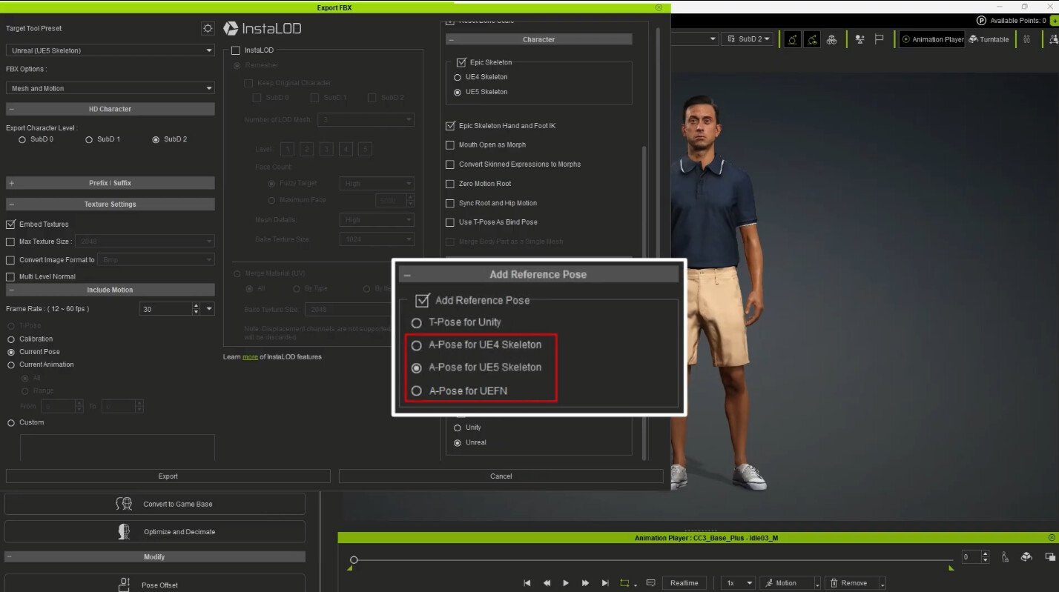Click the Optimize and Decimate button
This screenshot has width=1059, height=592.
155,531
